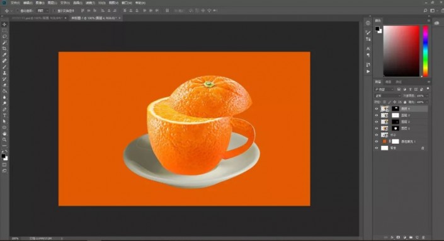Open the Color panel flyout menu
The width and height of the screenshot is (444, 241).
click(429, 20)
